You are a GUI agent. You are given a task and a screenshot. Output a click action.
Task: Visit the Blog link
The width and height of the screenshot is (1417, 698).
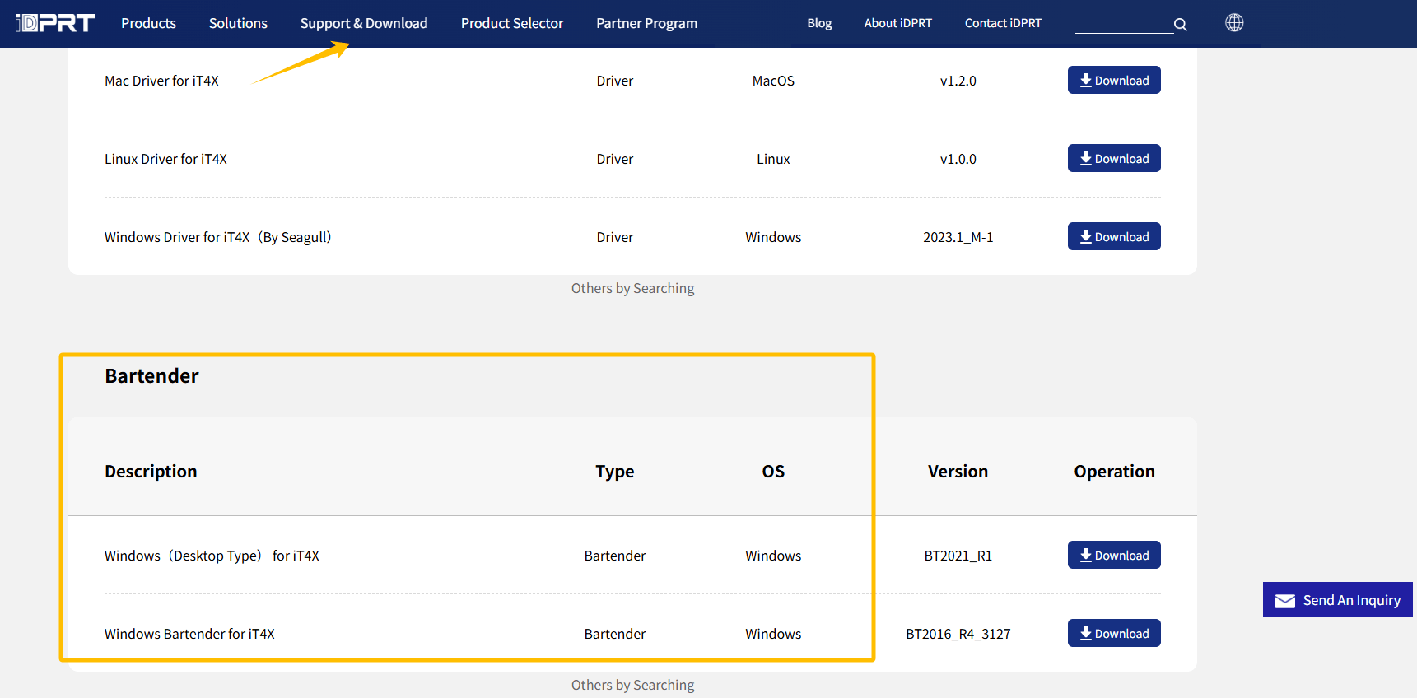coord(818,23)
